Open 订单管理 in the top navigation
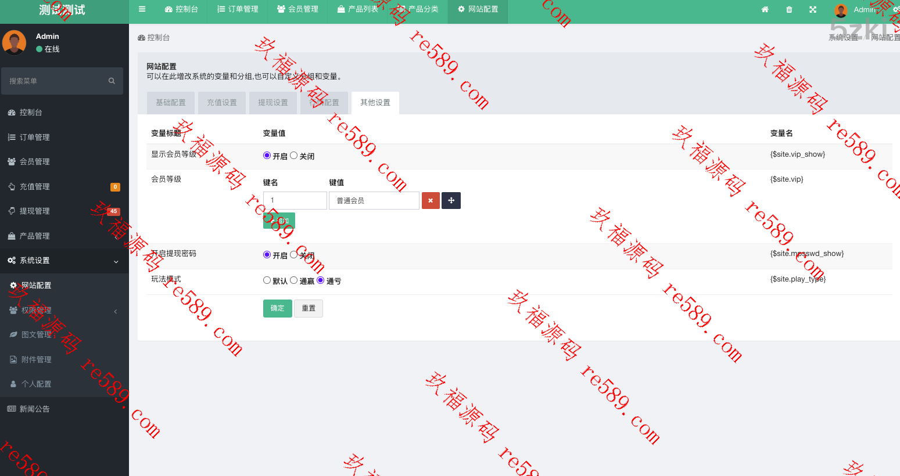 [238, 9]
